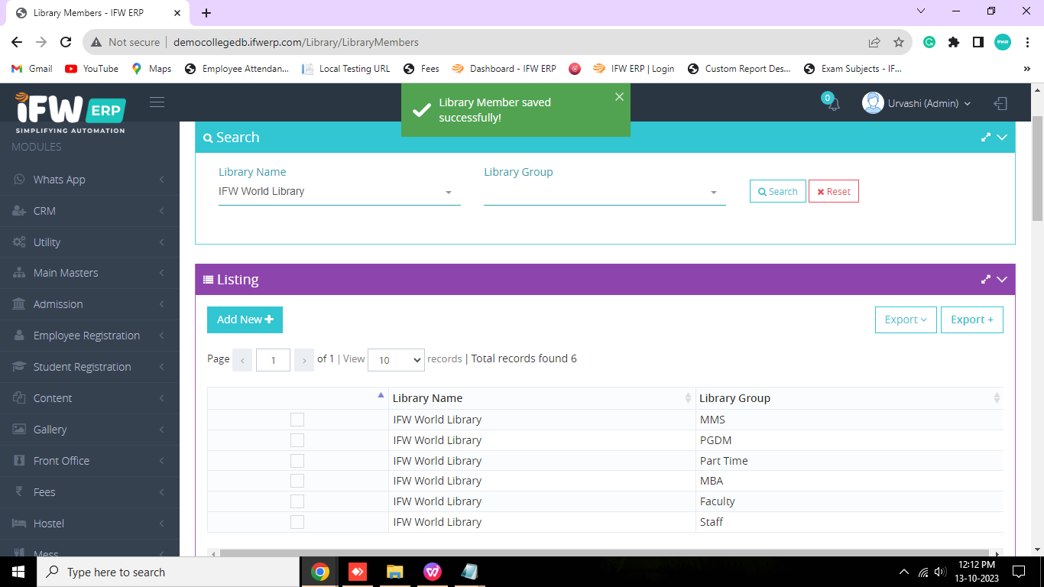
Task: Click the Utility gears icon
Action: pos(19,242)
